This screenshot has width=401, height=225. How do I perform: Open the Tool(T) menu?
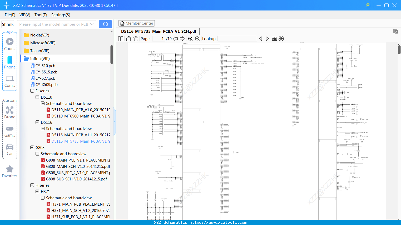click(41, 15)
